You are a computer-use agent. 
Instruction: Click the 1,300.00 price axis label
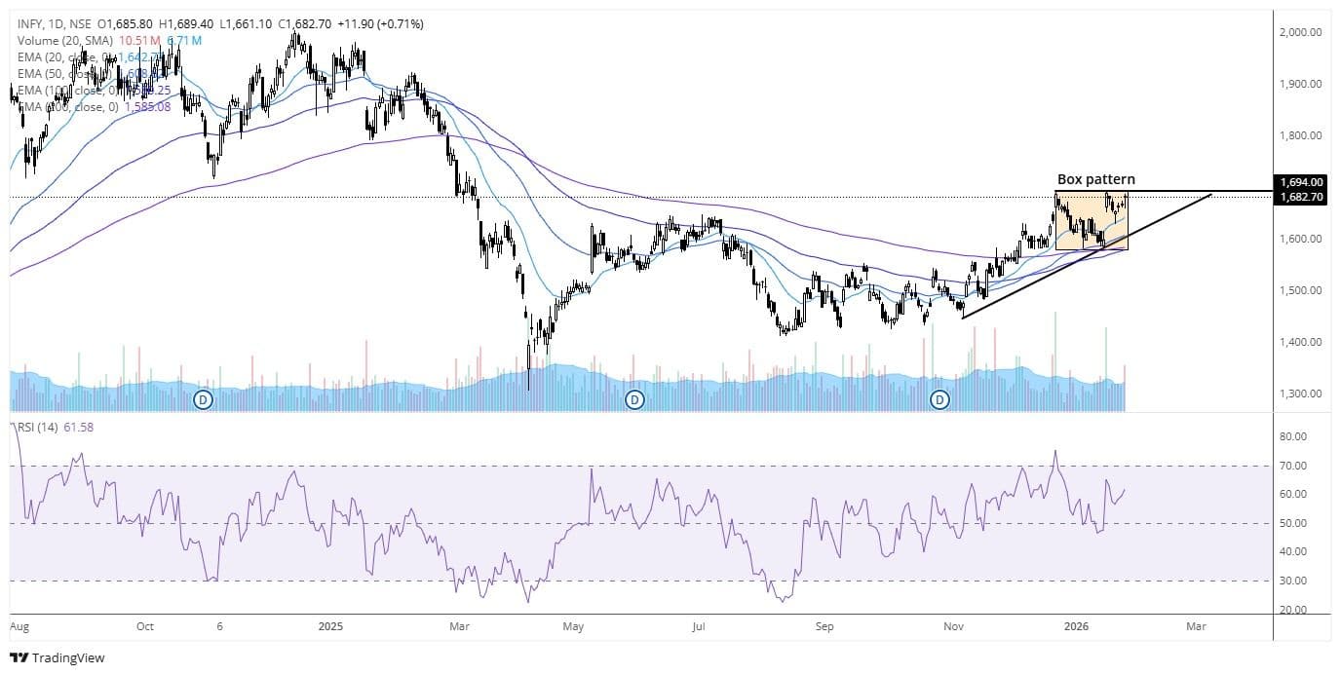tap(1300, 394)
